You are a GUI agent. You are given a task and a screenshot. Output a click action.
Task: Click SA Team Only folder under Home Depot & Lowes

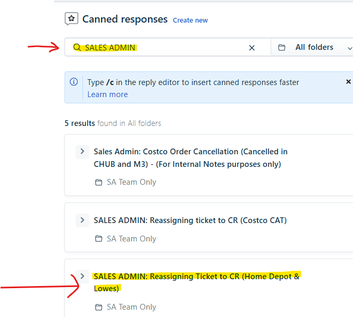tap(131, 307)
